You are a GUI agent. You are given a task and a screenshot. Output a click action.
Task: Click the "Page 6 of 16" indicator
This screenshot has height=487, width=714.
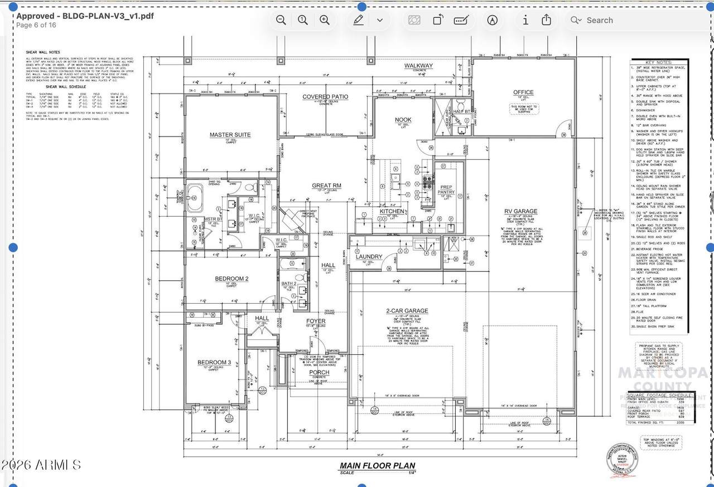pos(36,25)
